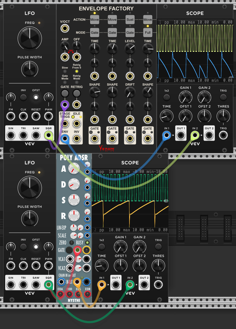
Task: Click the top LFO SQR output jack
Action: (48, 135)
